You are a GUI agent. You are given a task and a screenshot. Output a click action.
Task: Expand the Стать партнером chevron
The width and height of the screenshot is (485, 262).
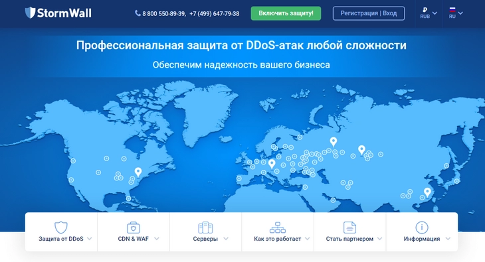[380, 239]
